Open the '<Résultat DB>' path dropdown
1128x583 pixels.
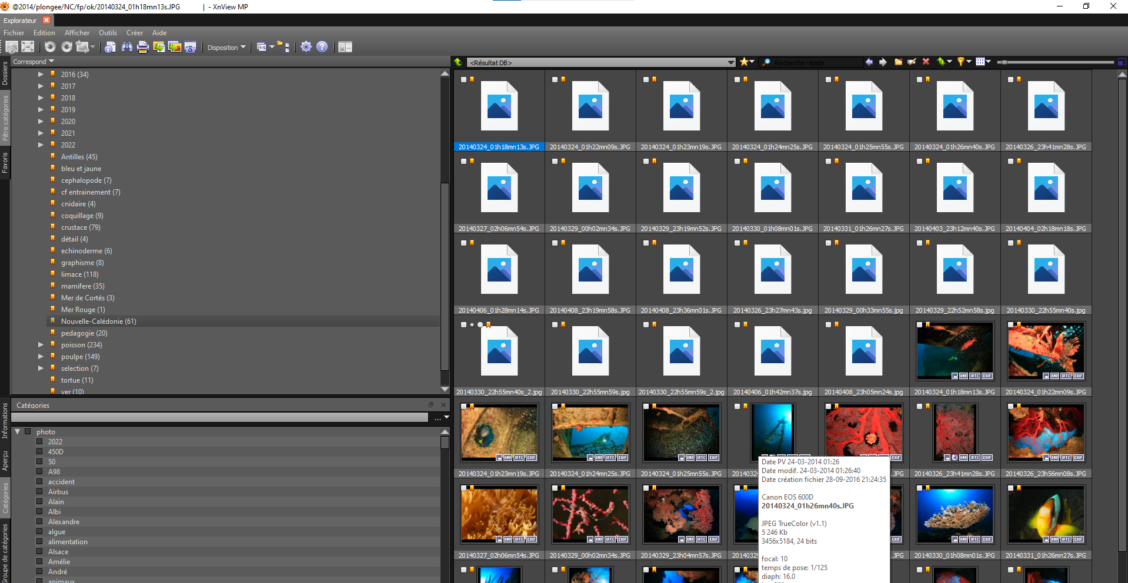730,62
